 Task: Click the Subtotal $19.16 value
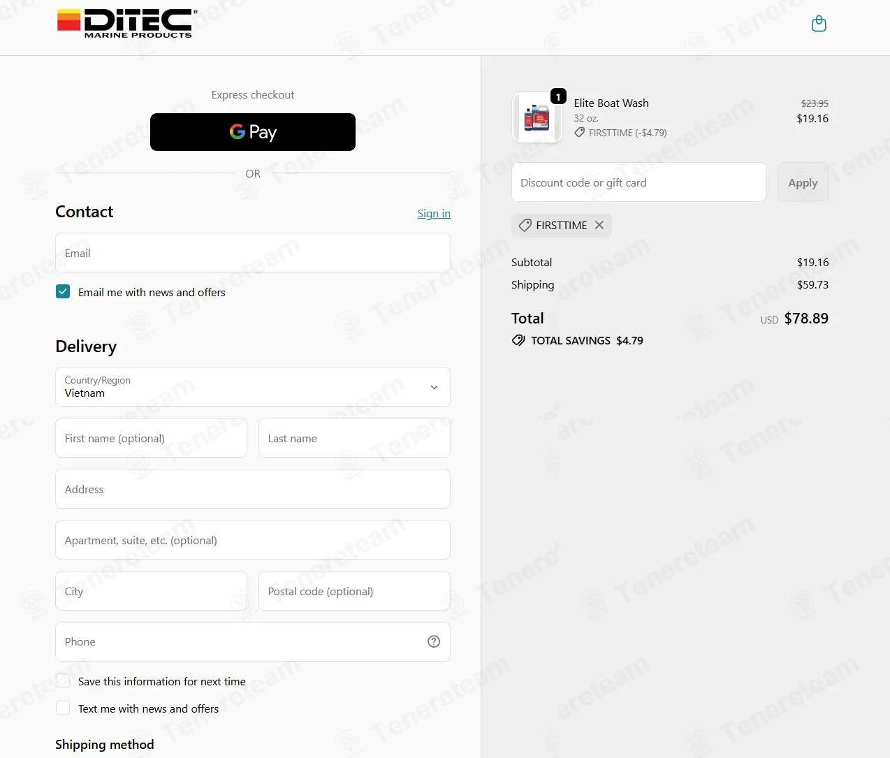coord(812,262)
